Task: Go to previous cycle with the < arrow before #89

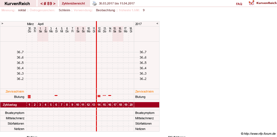Action: point(41,4)
